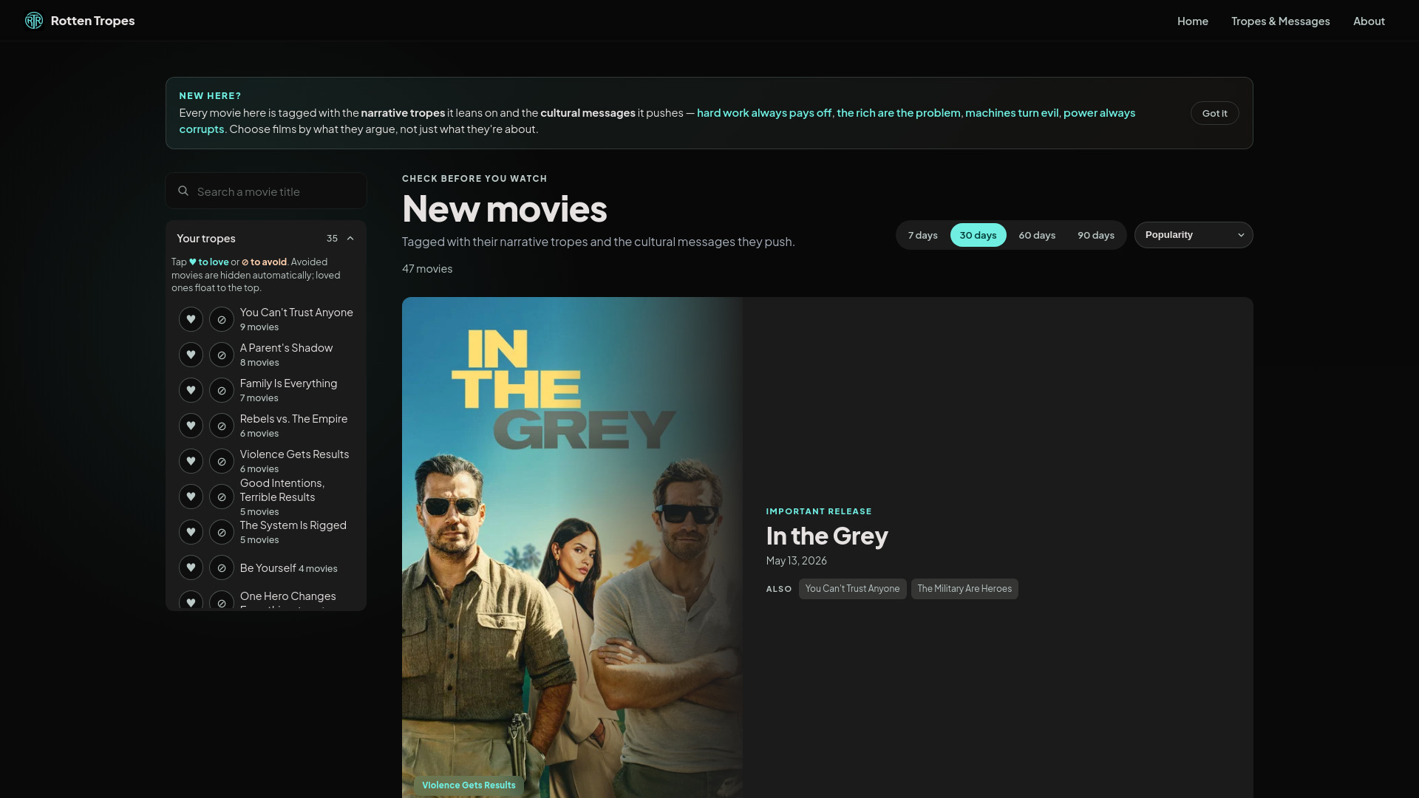Click the You Can't Trust Anyone trope label
Viewport: 1419px width, 798px height.
click(x=296, y=313)
